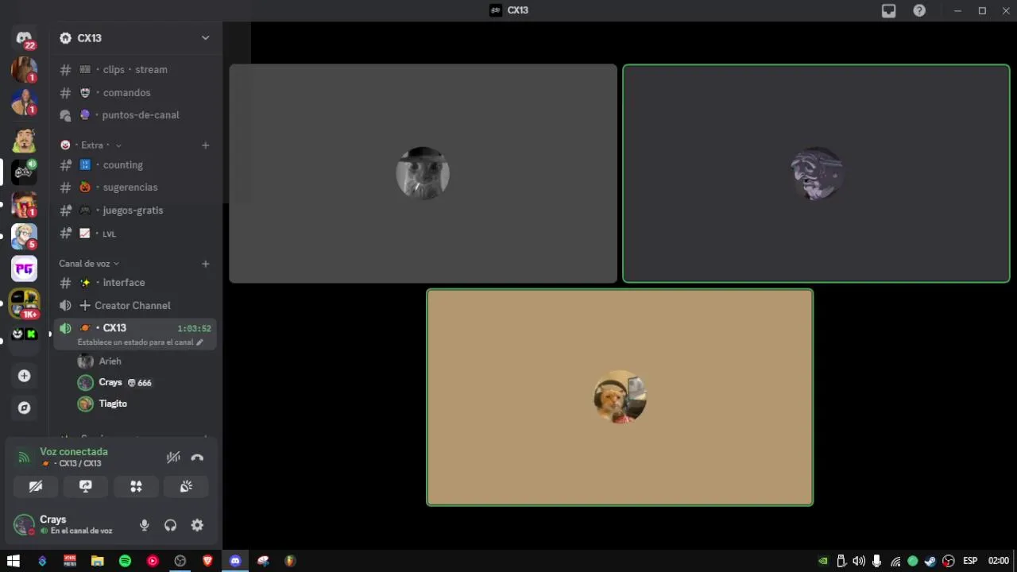Toggle noise suppression icon

pyautogui.click(x=173, y=457)
